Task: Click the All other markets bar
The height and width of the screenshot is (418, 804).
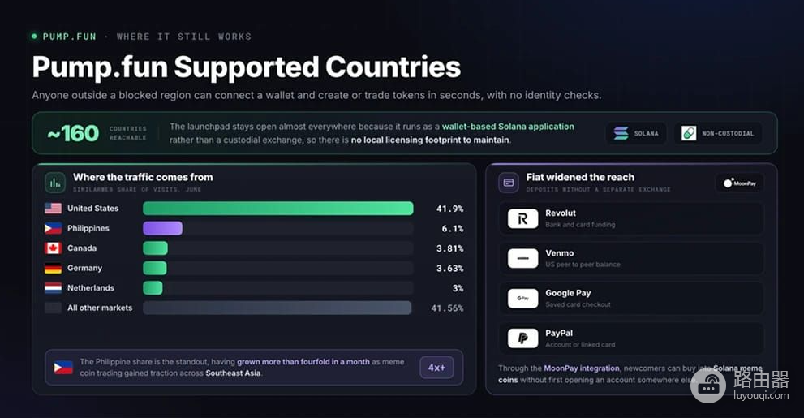Action: pos(277,308)
